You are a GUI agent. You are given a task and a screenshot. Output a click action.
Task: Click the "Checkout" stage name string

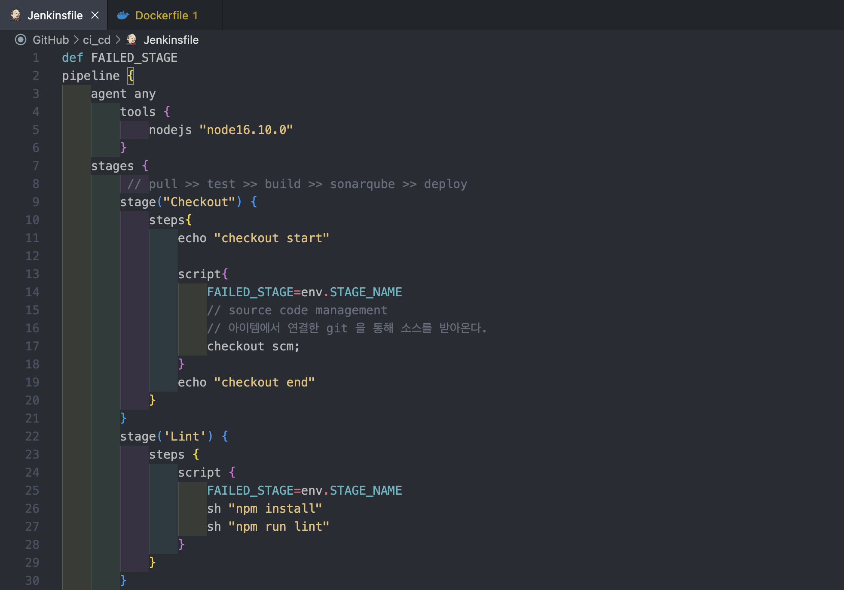pos(199,202)
